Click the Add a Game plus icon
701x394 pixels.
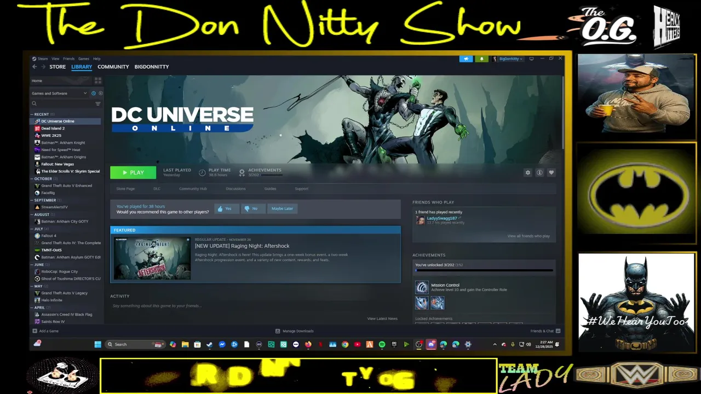pos(35,331)
